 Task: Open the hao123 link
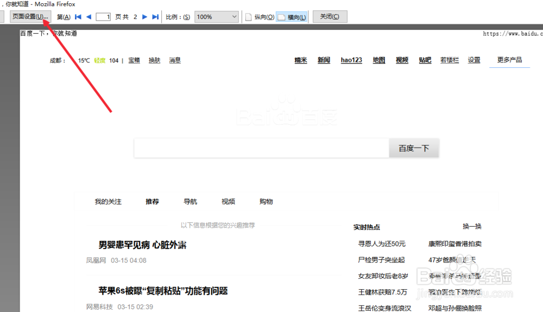pos(351,60)
